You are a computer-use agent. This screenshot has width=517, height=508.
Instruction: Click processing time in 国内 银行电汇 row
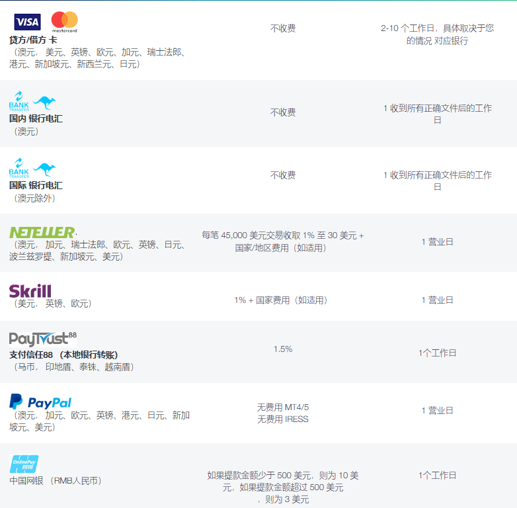437,114
